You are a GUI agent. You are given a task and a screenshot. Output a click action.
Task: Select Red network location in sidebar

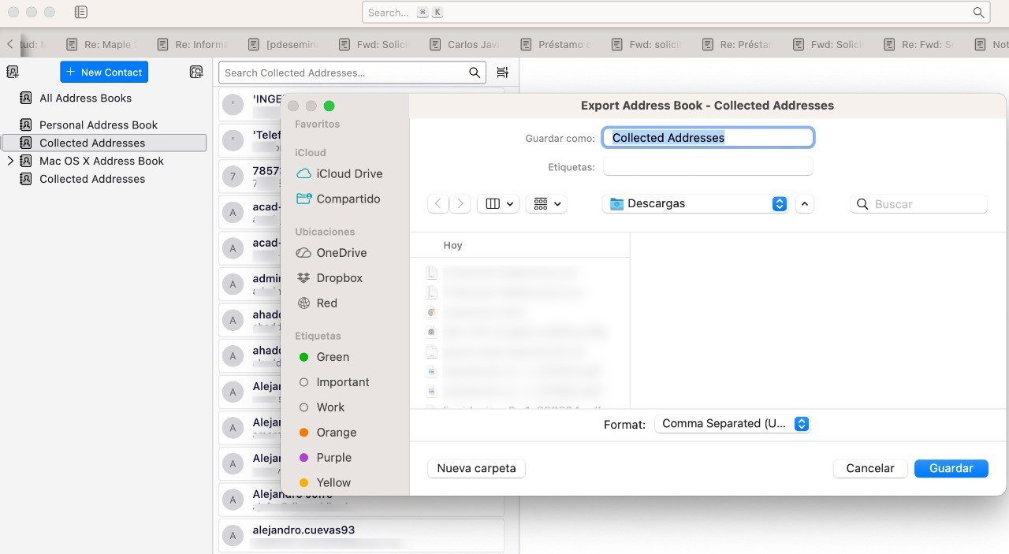coord(317,303)
